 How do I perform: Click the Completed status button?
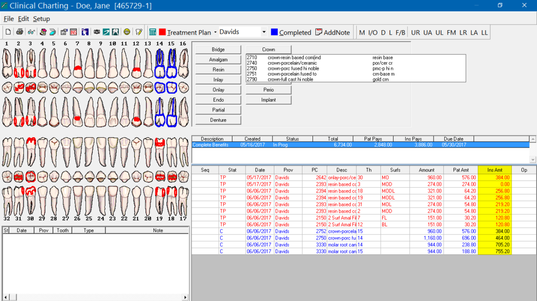point(295,33)
